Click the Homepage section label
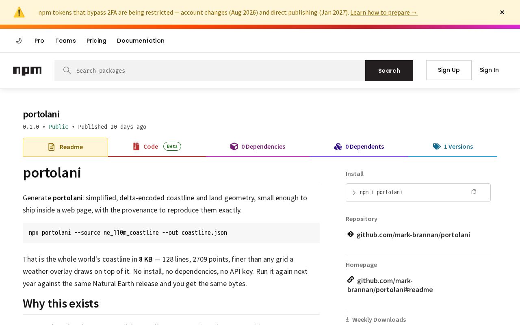 point(361,264)
